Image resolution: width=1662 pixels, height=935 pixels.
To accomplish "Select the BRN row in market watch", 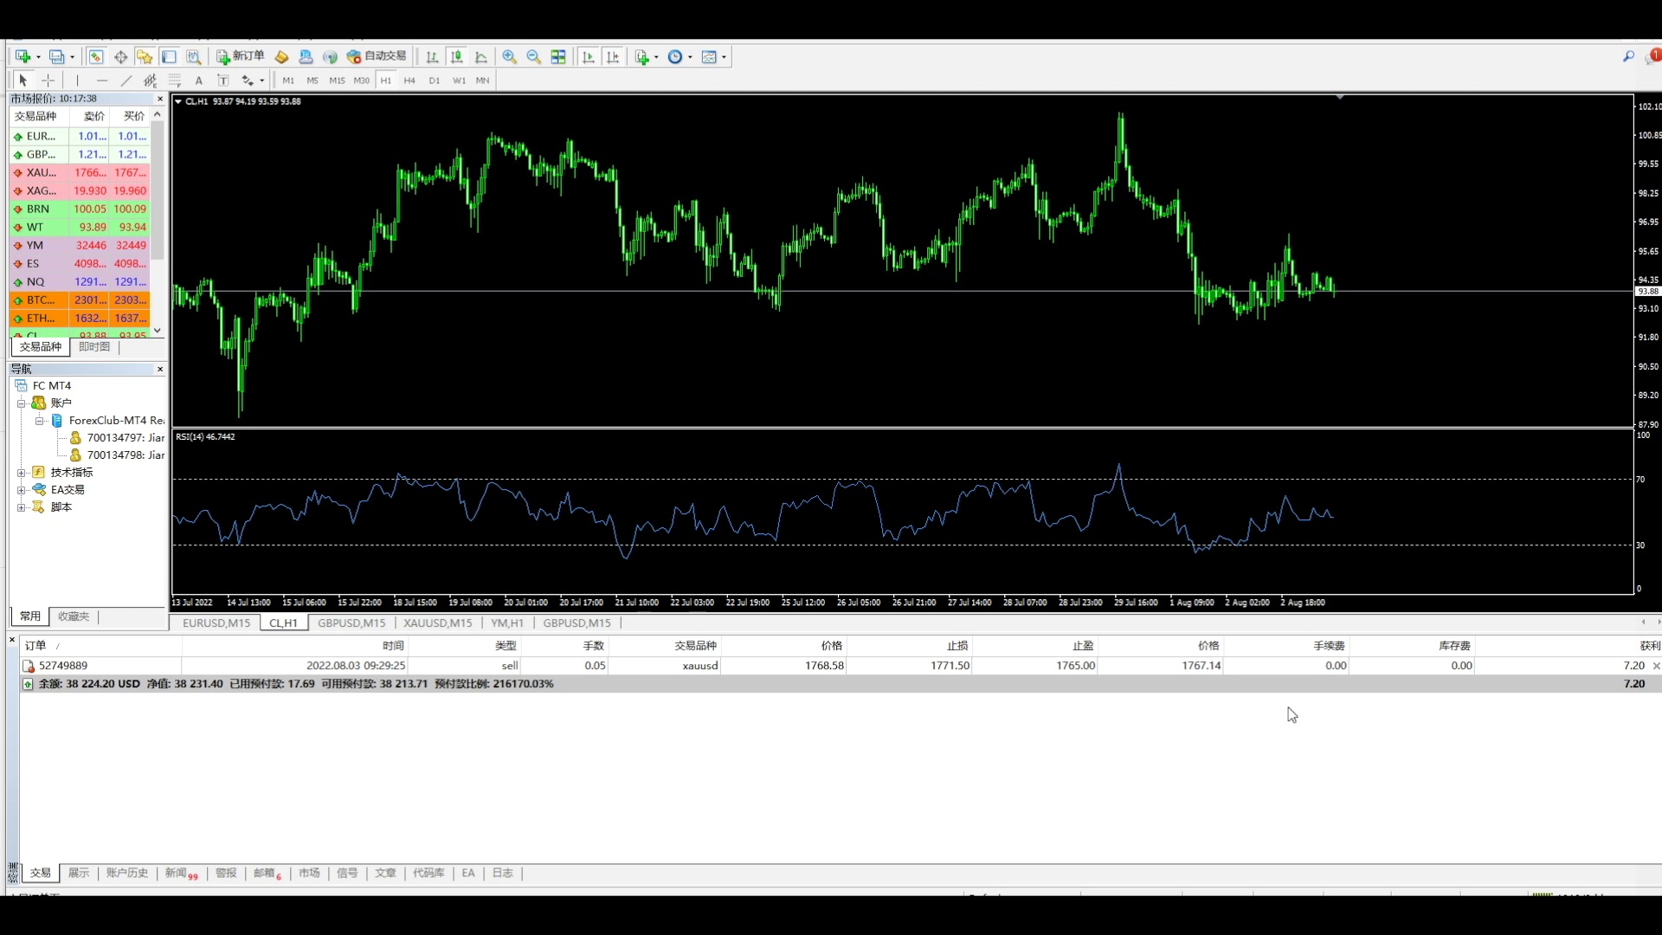I will tap(38, 209).
